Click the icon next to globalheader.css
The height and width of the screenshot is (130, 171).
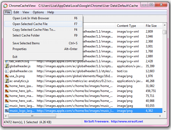pos(7,71)
